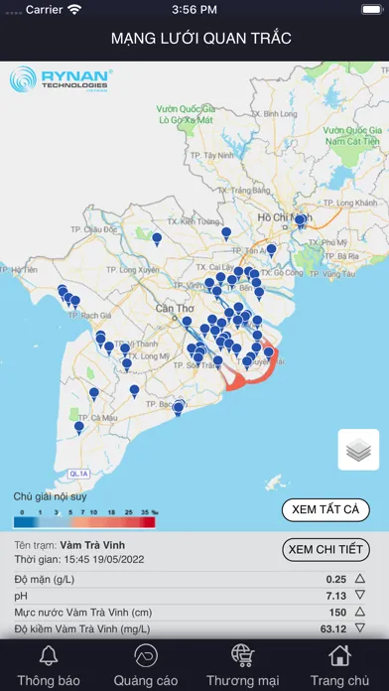Open the map layers stack button

pos(358,450)
